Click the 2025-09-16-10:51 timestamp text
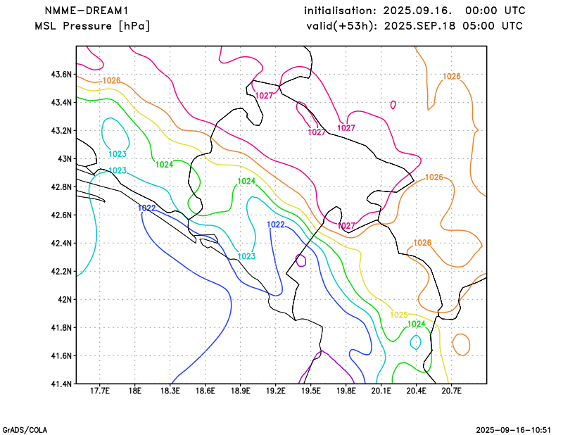The image size is (563, 435). (x=514, y=430)
